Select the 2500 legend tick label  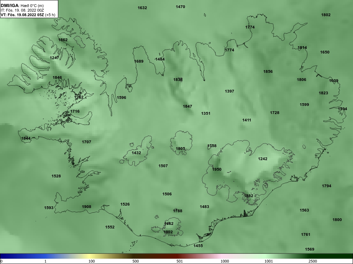(x=313, y=261)
